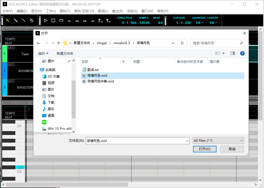This screenshot has width=264, height=188.
Task: Change the file view layout
Action: (x=218, y=53)
